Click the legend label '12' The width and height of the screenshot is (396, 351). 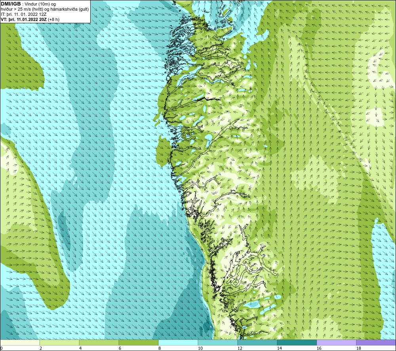[x=240, y=348]
